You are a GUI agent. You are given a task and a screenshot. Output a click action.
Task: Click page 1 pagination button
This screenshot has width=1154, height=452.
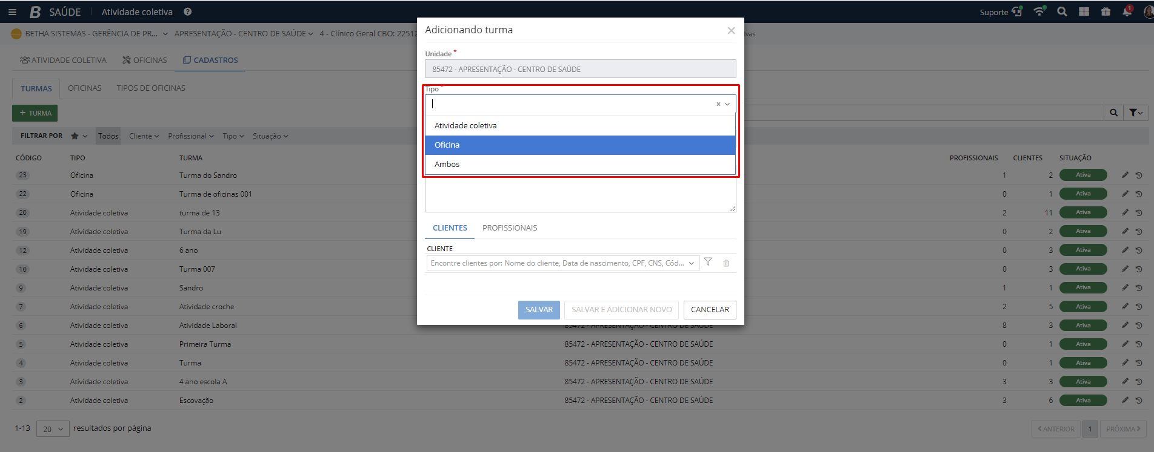click(1090, 429)
